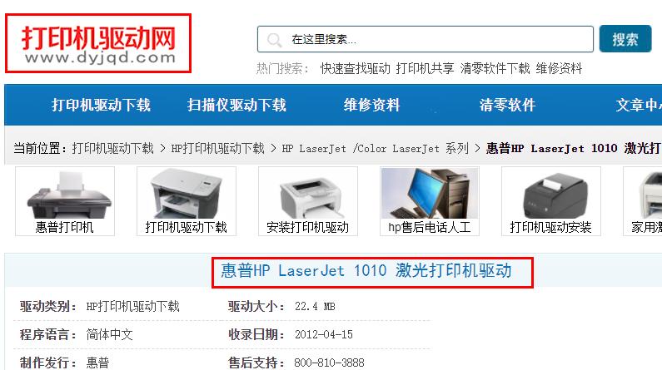Open the 维修资料 navigation menu item

pos(371,105)
